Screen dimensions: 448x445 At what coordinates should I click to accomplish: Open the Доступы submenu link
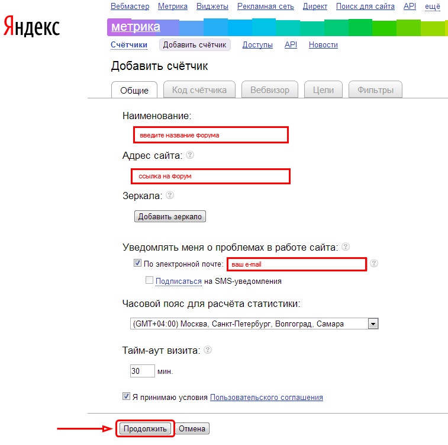pyautogui.click(x=257, y=45)
